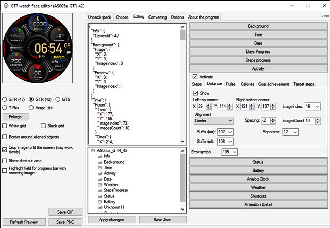Expand the Weather tree node

point(100,185)
